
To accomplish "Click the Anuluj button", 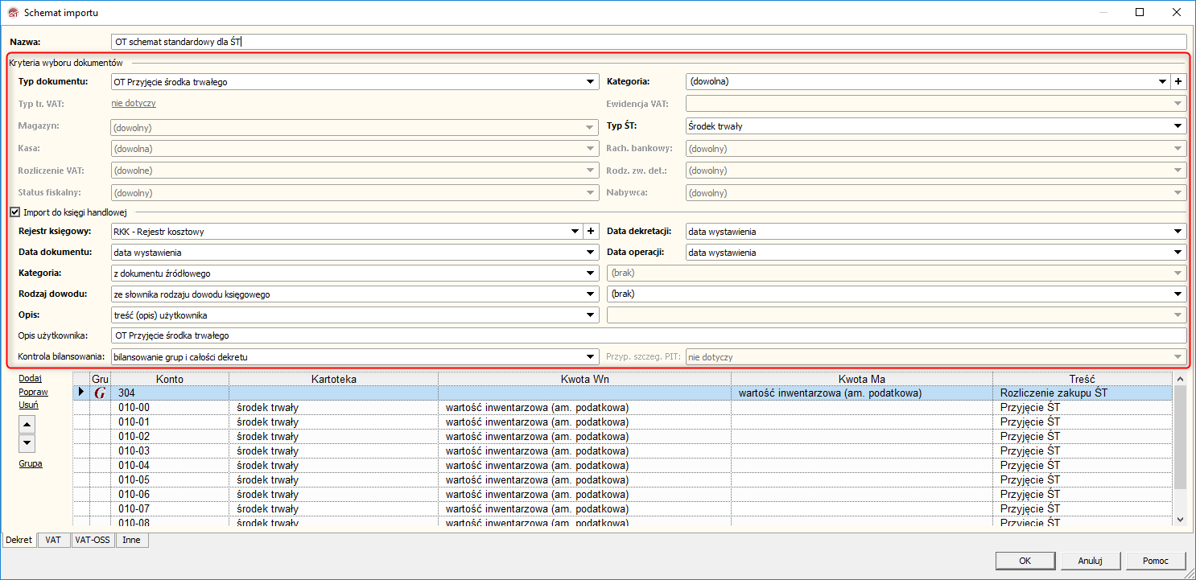I will tap(1090, 561).
